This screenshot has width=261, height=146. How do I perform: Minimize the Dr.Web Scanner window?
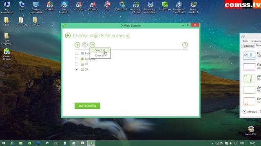pos(183,25)
